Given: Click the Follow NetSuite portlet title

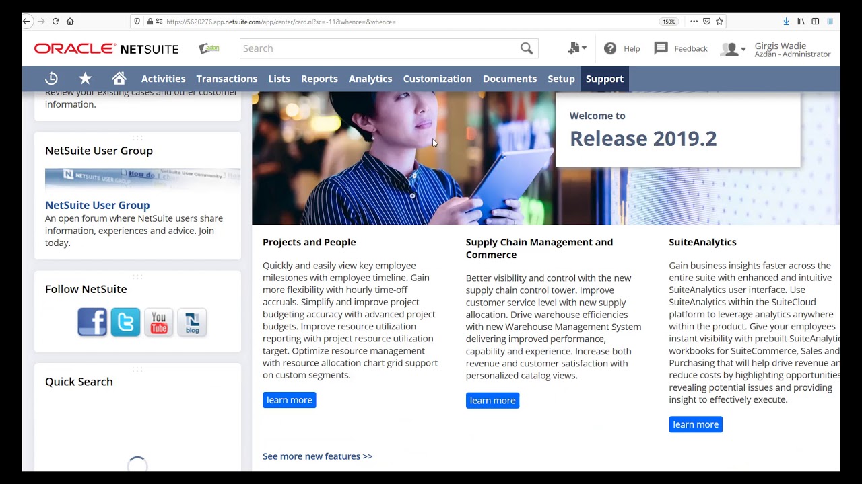Looking at the screenshot, I should (86, 289).
